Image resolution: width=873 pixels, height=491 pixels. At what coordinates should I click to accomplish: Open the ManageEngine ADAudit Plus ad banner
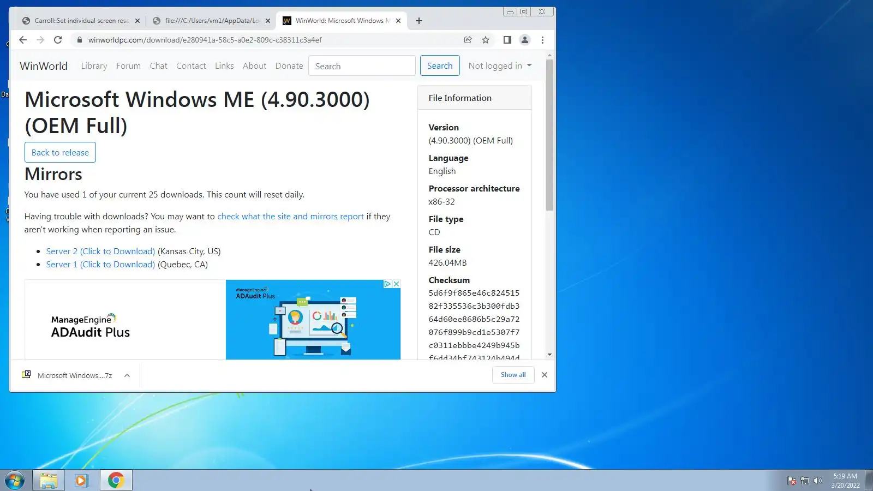[x=213, y=320]
